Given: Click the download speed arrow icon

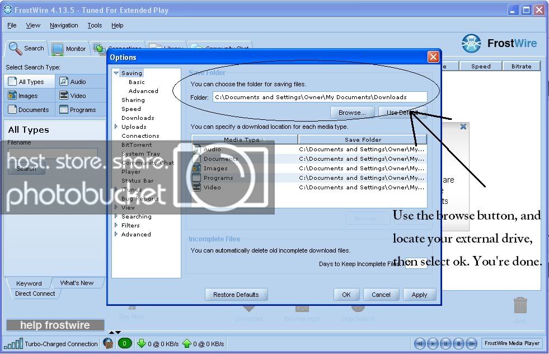Looking at the screenshot, I should 142,343.
